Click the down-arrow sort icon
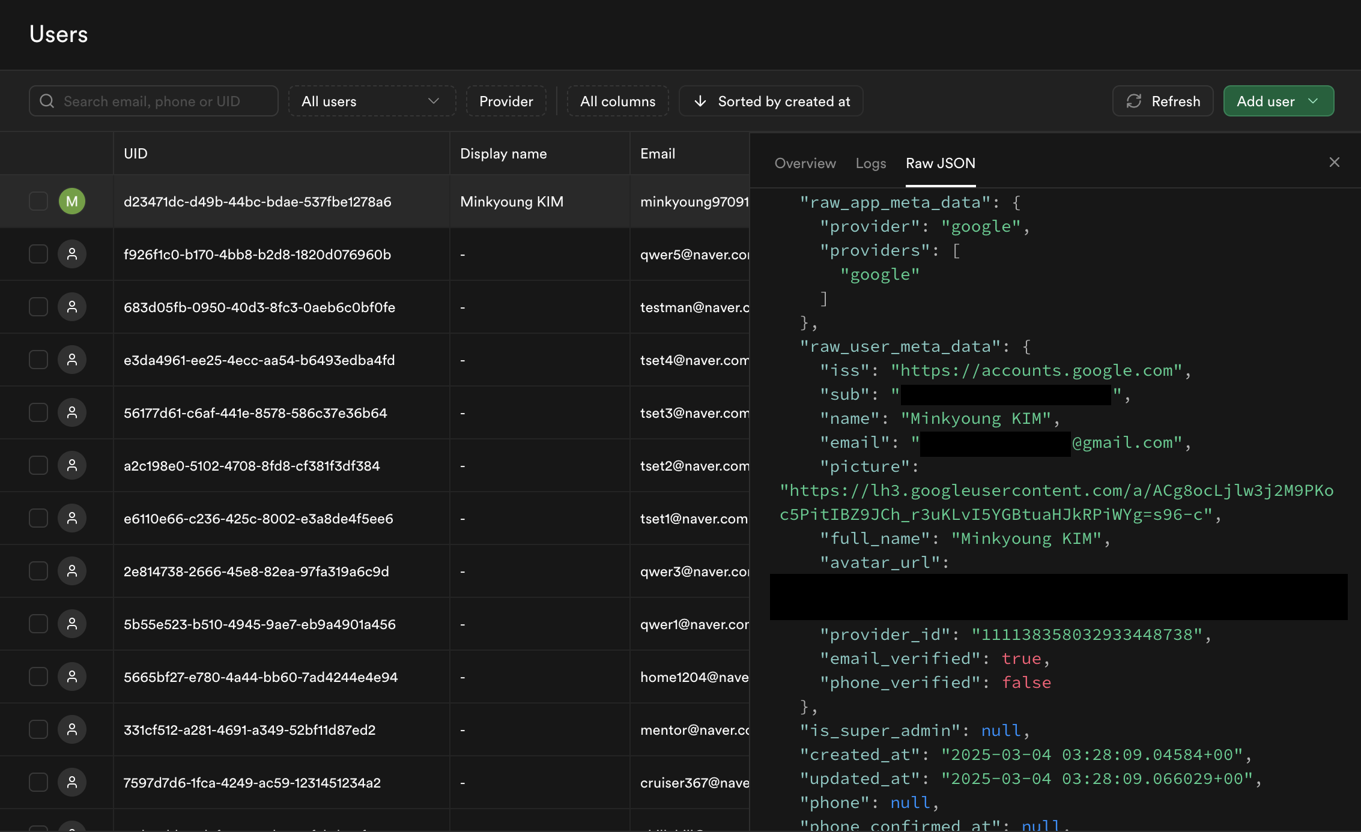 click(700, 101)
